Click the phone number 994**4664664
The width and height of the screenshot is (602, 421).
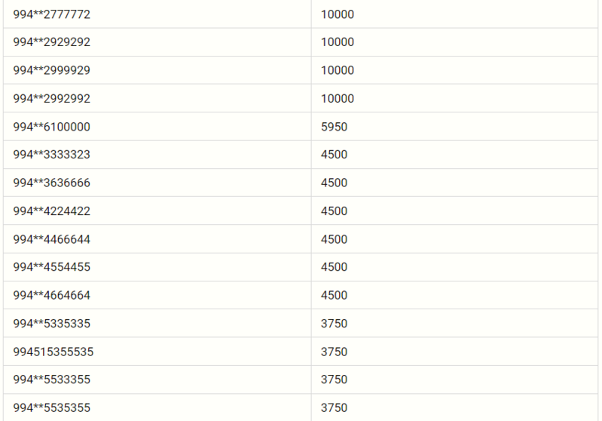[51, 295]
